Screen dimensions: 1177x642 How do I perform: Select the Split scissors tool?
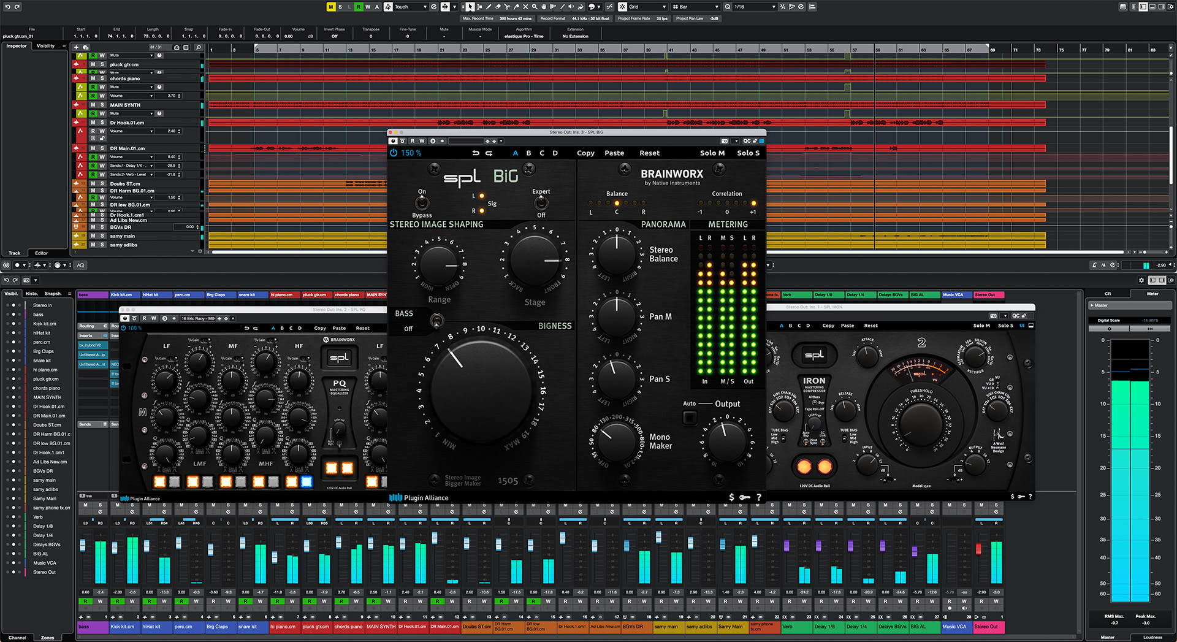(507, 7)
